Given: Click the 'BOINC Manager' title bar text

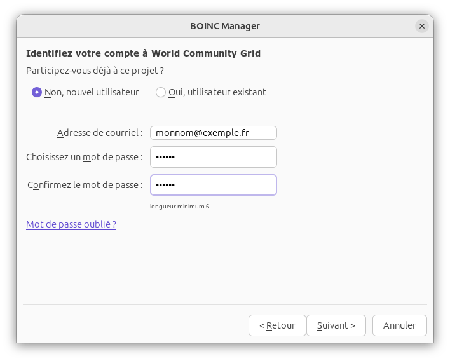Looking at the screenshot, I should pyautogui.click(x=225, y=26).
